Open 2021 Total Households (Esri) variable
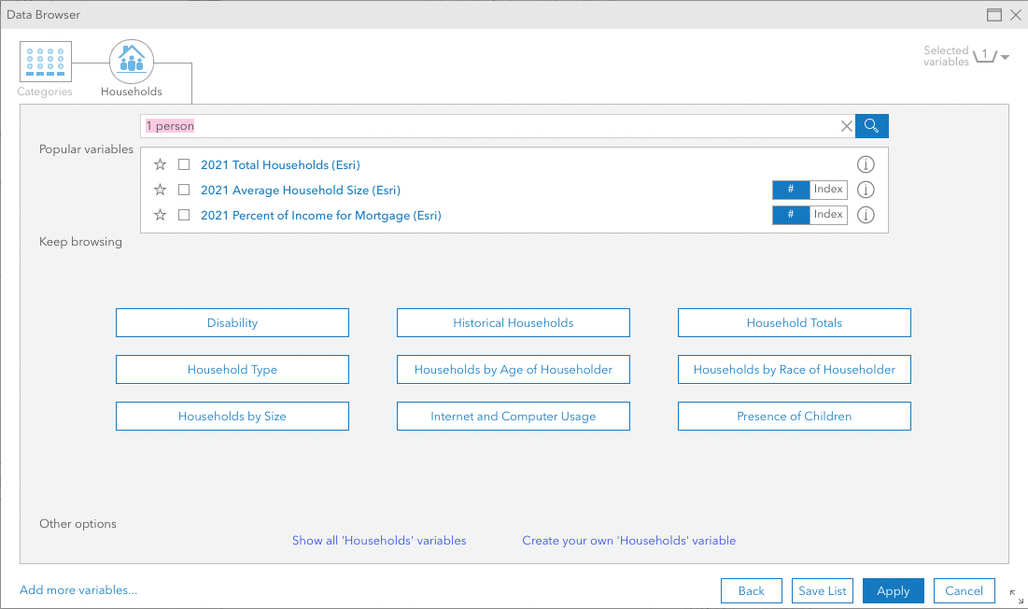 [280, 165]
